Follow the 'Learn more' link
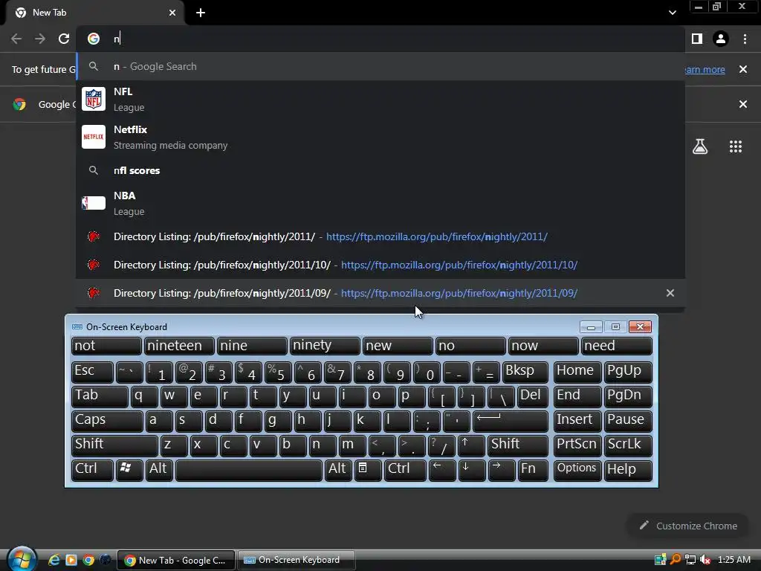This screenshot has width=761, height=571. [x=705, y=69]
